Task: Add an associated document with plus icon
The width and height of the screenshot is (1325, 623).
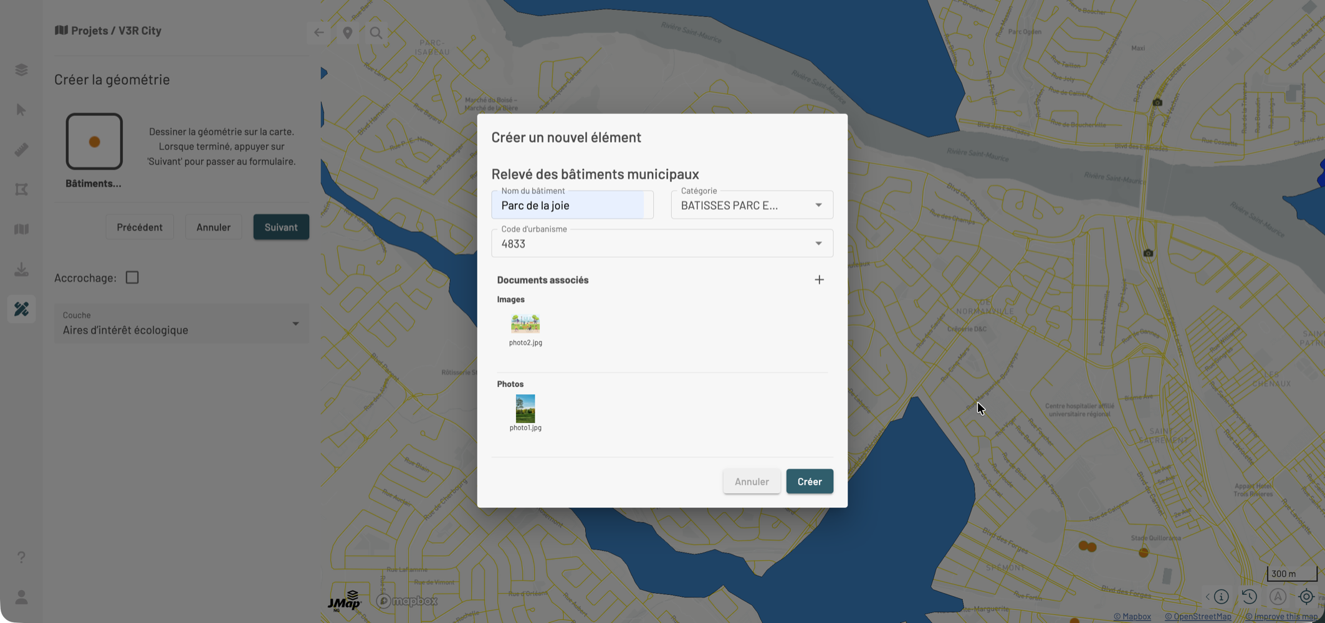Action: [819, 280]
